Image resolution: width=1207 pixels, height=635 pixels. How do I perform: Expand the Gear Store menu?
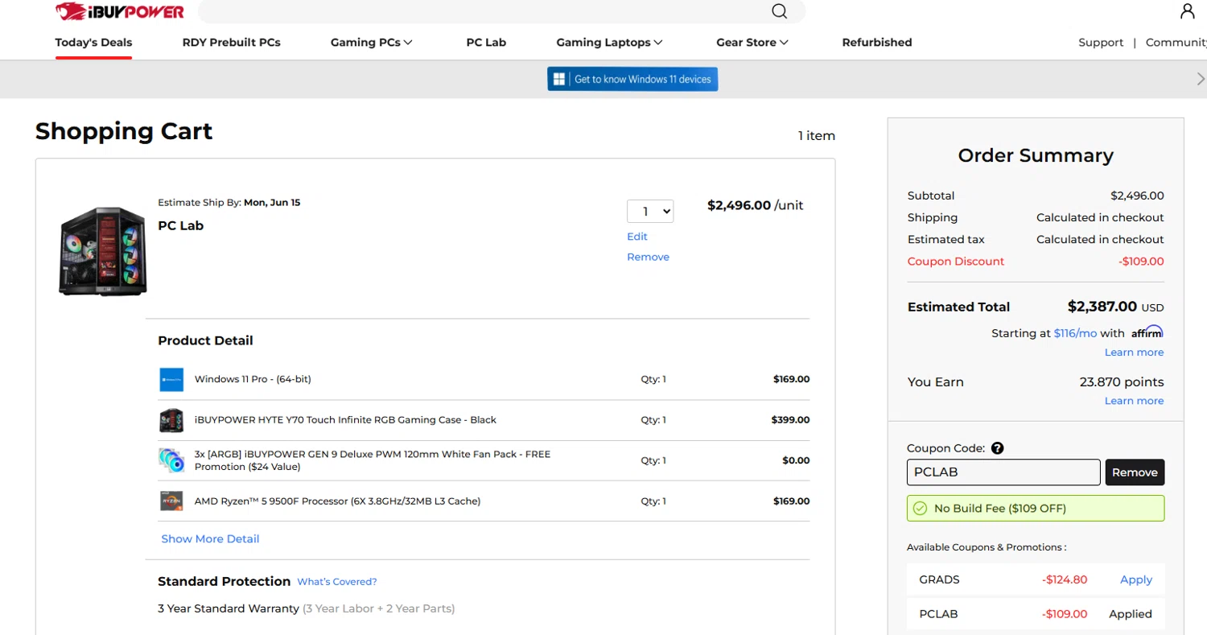[x=752, y=43]
